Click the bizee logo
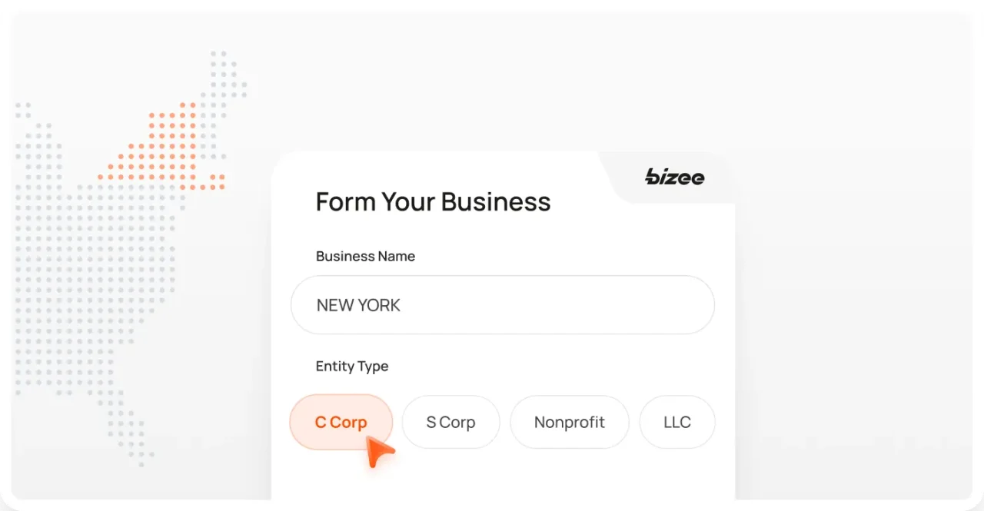The width and height of the screenshot is (984, 511). click(x=674, y=178)
